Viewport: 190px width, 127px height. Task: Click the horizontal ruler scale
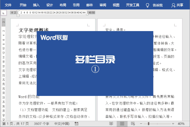(x=53, y=12)
